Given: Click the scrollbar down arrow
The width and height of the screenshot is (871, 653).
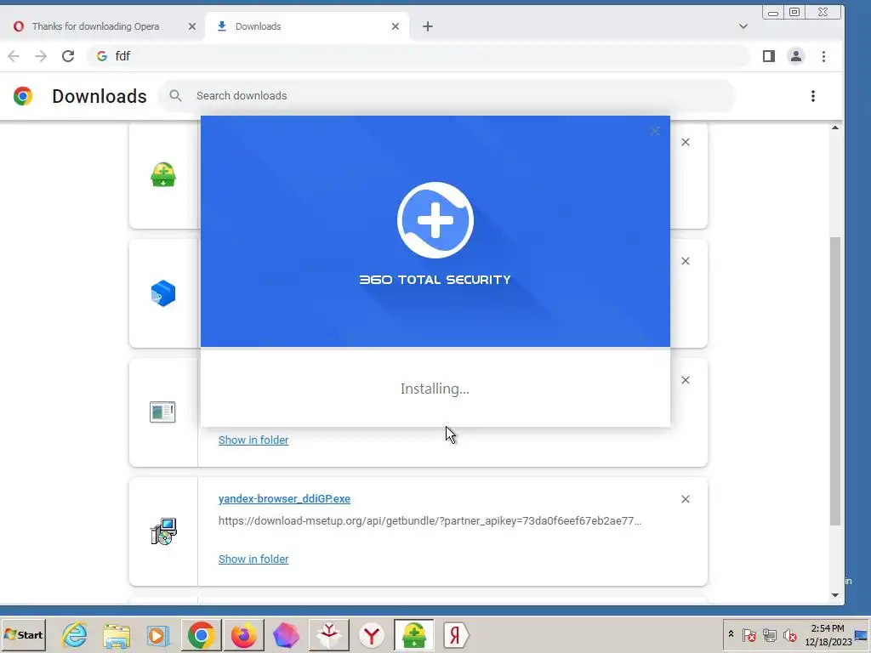Looking at the screenshot, I should (835, 595).
